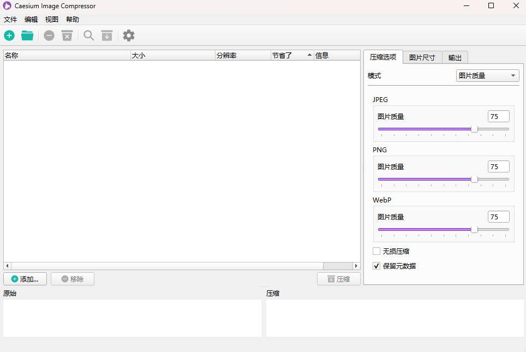Minimize the Caesium window

pyautogui.click(x=467, y=5)
